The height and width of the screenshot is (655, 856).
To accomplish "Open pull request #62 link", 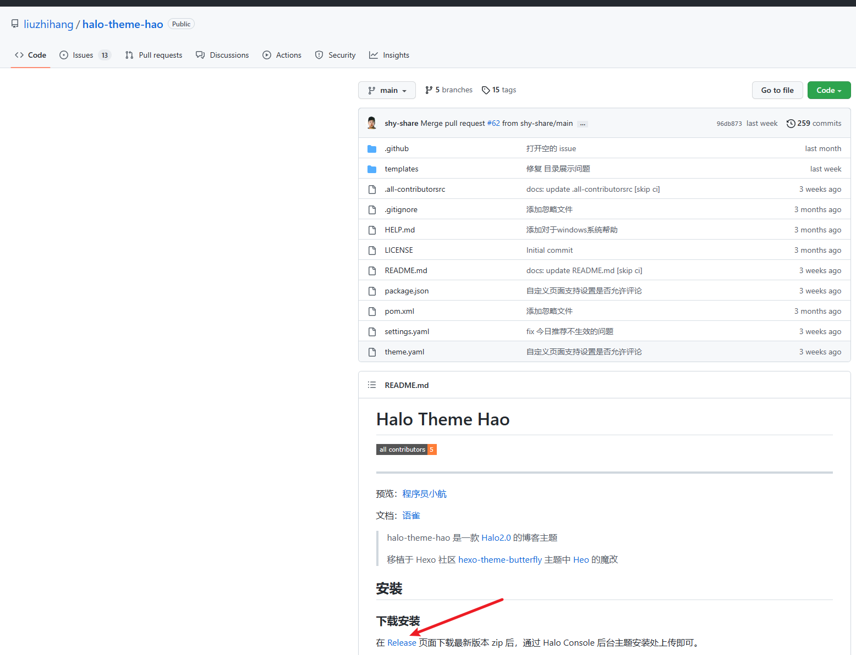I will coord(493,123).
